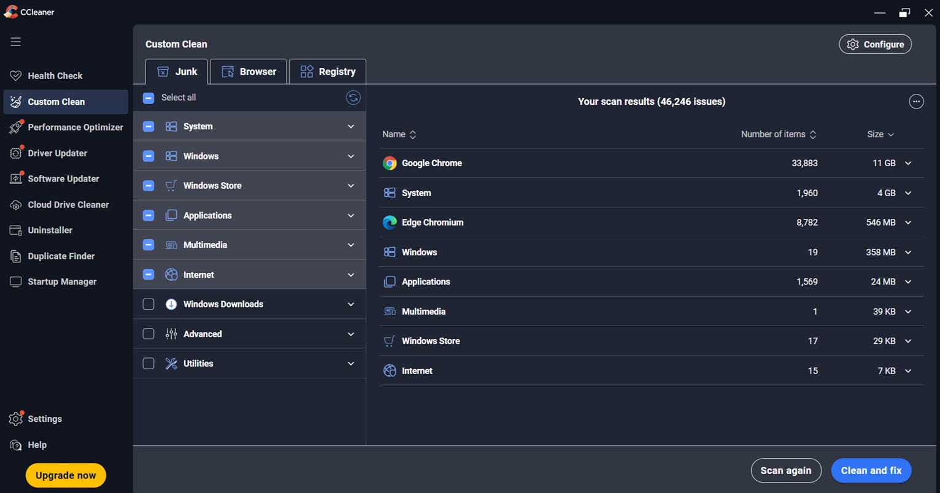Screen dimensions: 940x493
Task: Sort results by Size column
Action: [880, 134]
